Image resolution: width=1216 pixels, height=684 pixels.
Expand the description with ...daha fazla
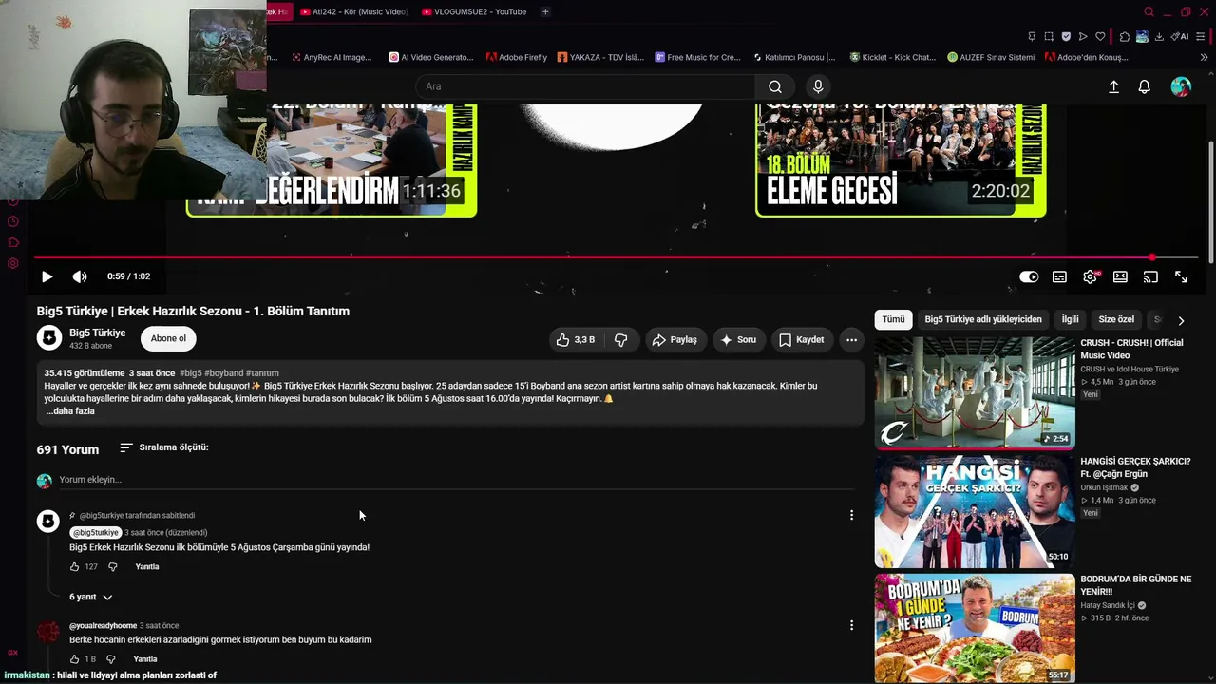pos(70,411)
